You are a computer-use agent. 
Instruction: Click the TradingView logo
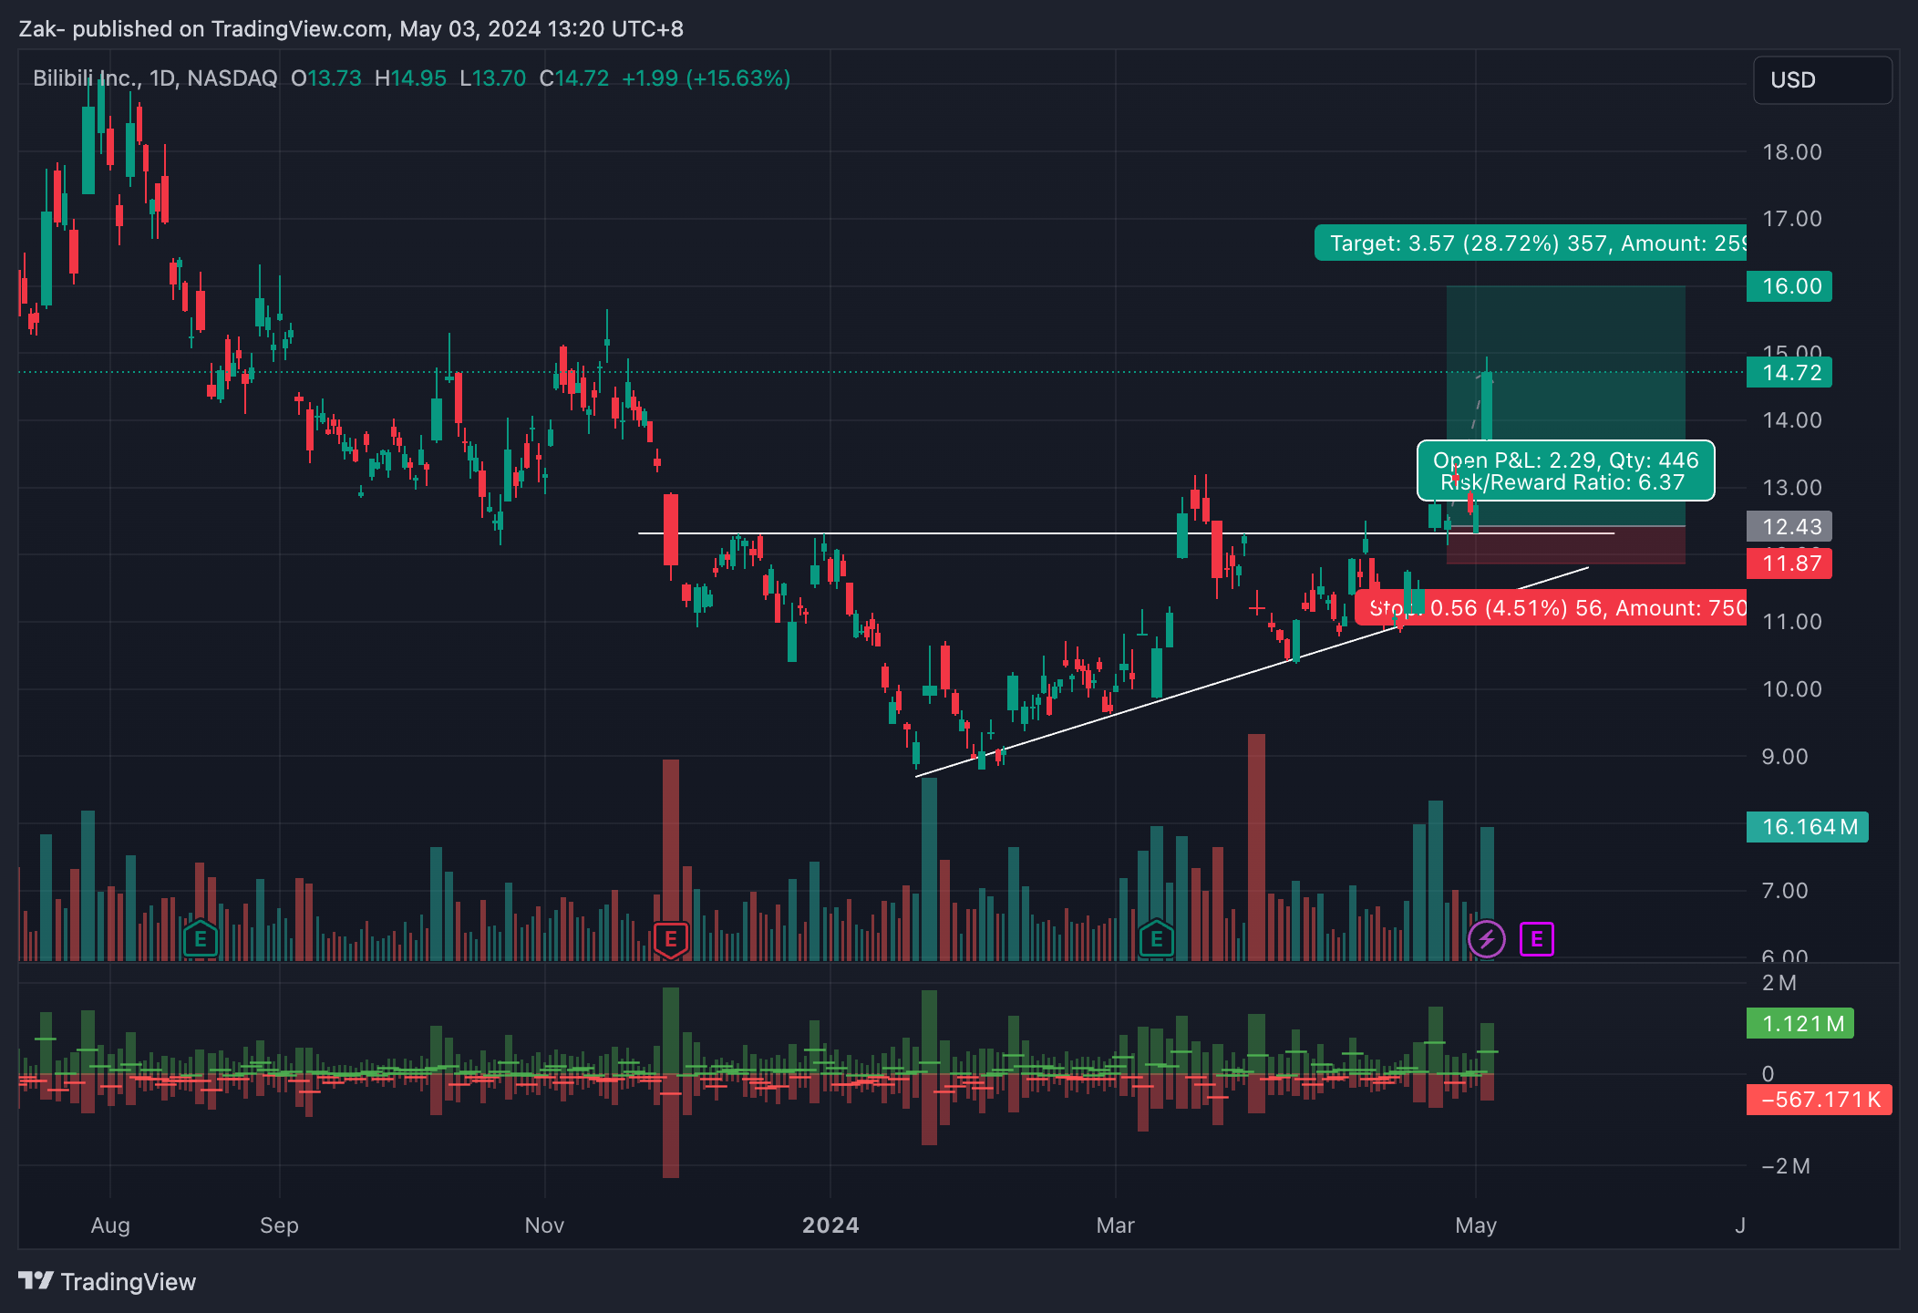point(108,1281)
